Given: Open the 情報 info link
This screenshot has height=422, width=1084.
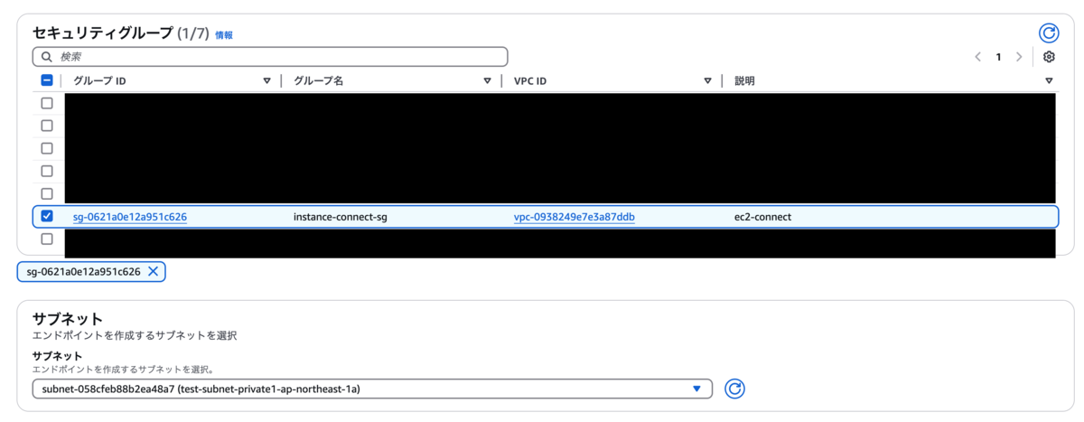Looking at the screenshot, I should (x=224, y=35).
